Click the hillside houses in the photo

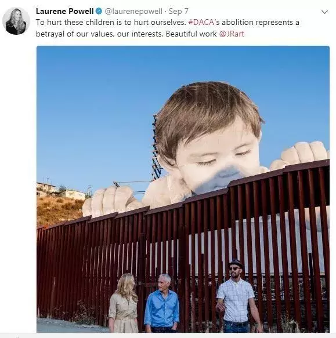point(61,191)
